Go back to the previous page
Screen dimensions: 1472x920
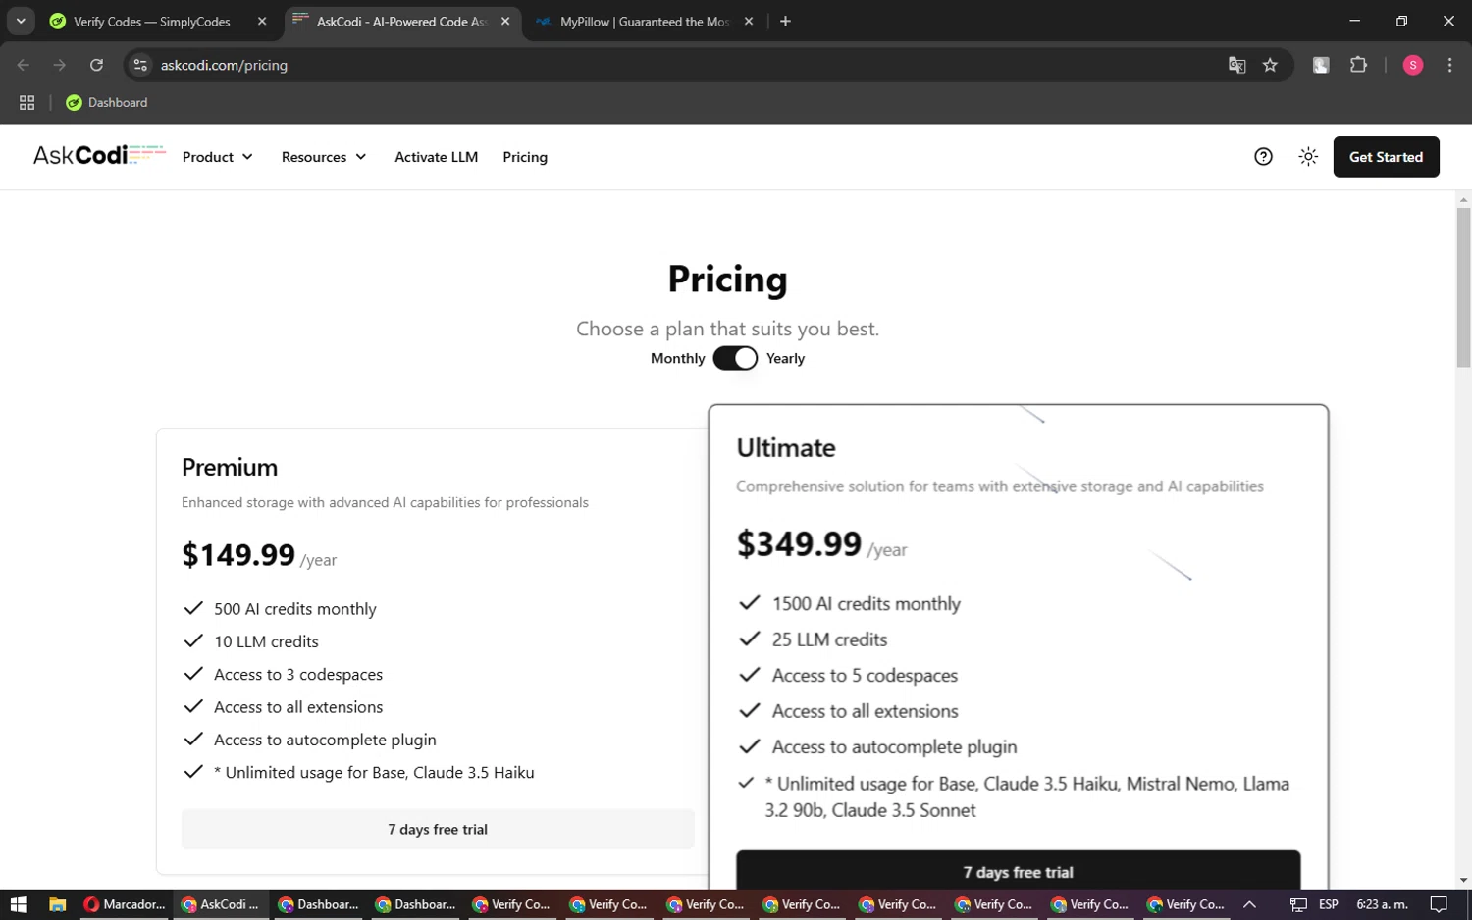tap(24, 65)
